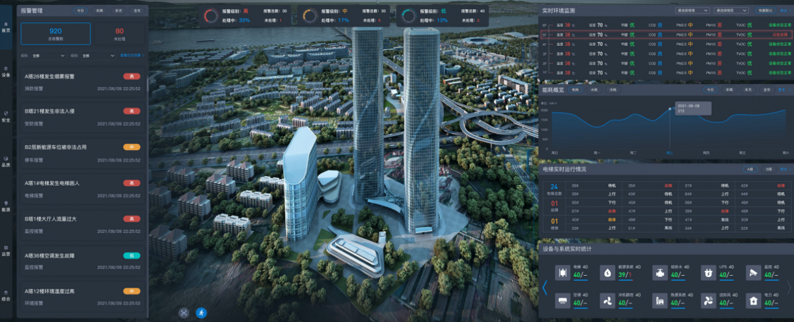Select the 监控 camera monitoring icon
This screenshot has width=794, height=322.
tap(754, 272)
